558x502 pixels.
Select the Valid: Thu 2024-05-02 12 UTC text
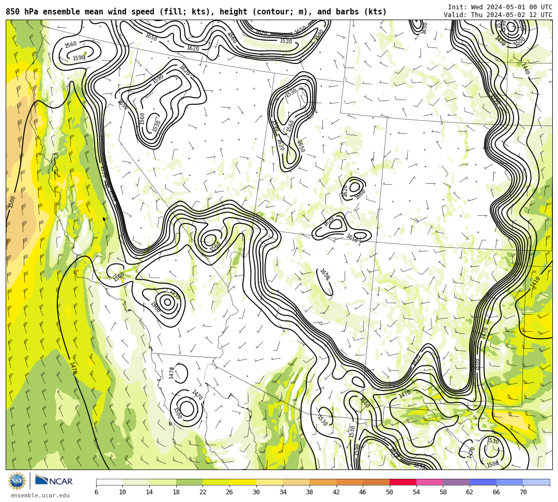pyautogui.click(x=498, y=14)
